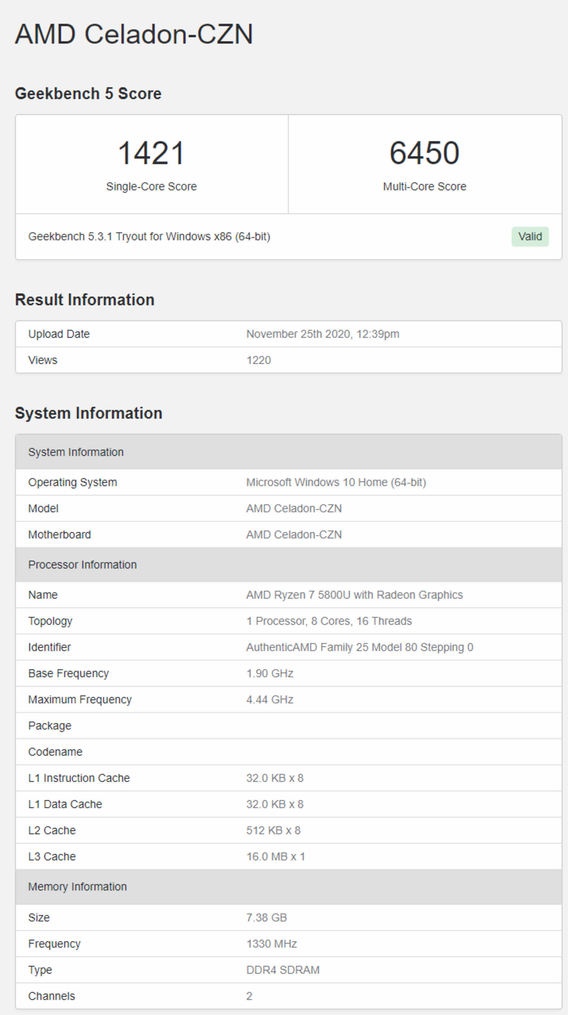Click the Base Frequency label
568x1015 pixels.
(x=69, y=673)
